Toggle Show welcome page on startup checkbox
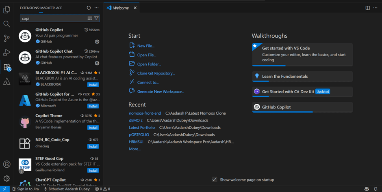This screenshot has height=192, width=382. coord(214,179)
